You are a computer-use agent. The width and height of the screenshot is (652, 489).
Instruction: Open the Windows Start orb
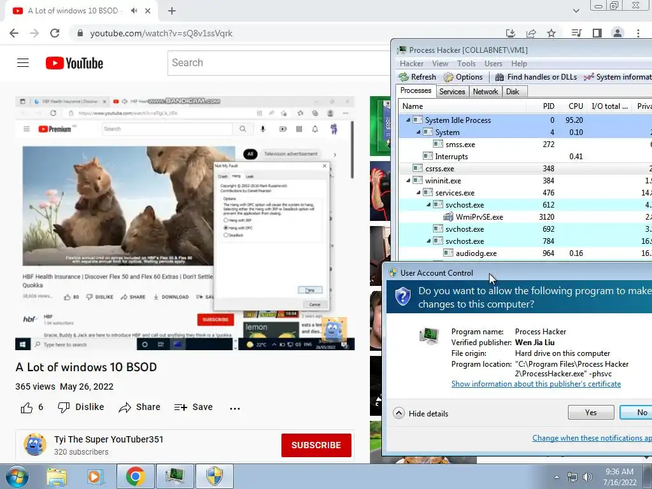pos(17,476)
